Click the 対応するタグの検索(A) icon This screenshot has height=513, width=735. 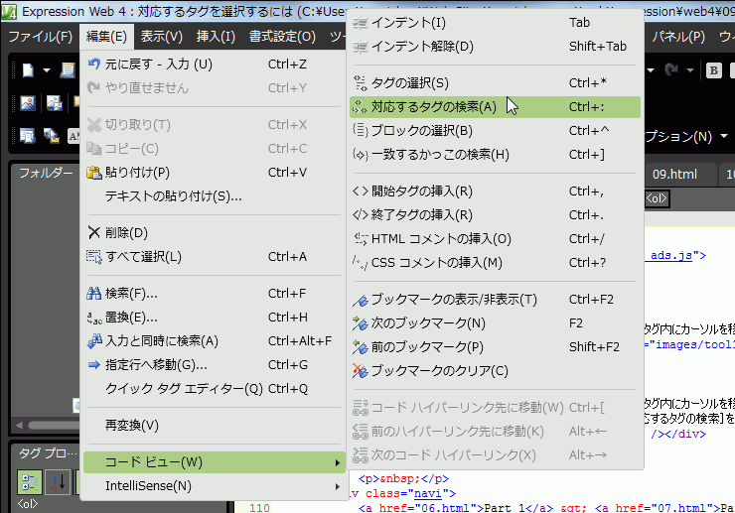360,107
